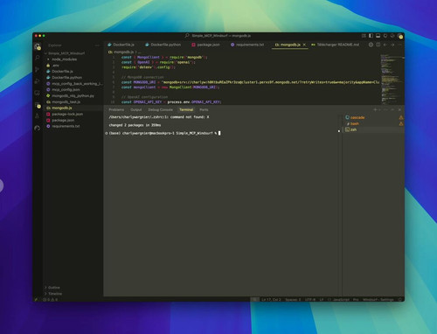Open the Remote Explorer view in the activity bar
Image resolution: width=437 pixels, height=334 pixels.
point(38,93)
